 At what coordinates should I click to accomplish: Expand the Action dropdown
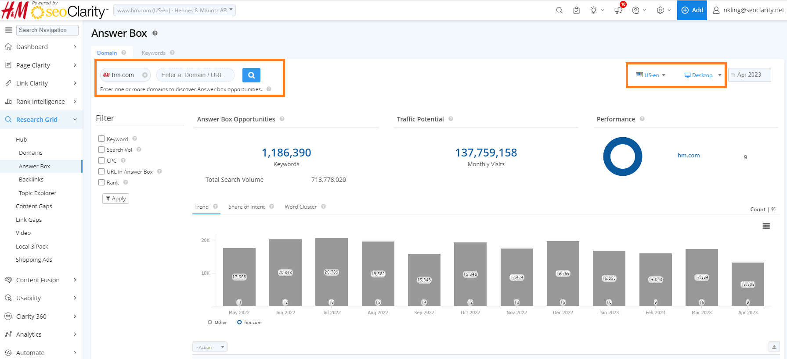(x=210, y=347)
